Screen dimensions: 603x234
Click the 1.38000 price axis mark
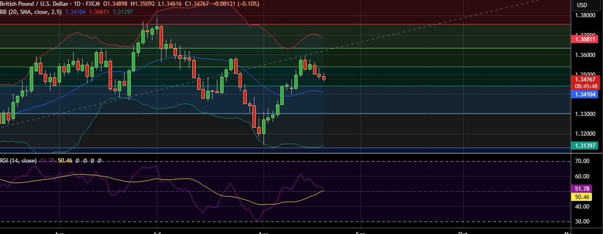tap(585, 15)
